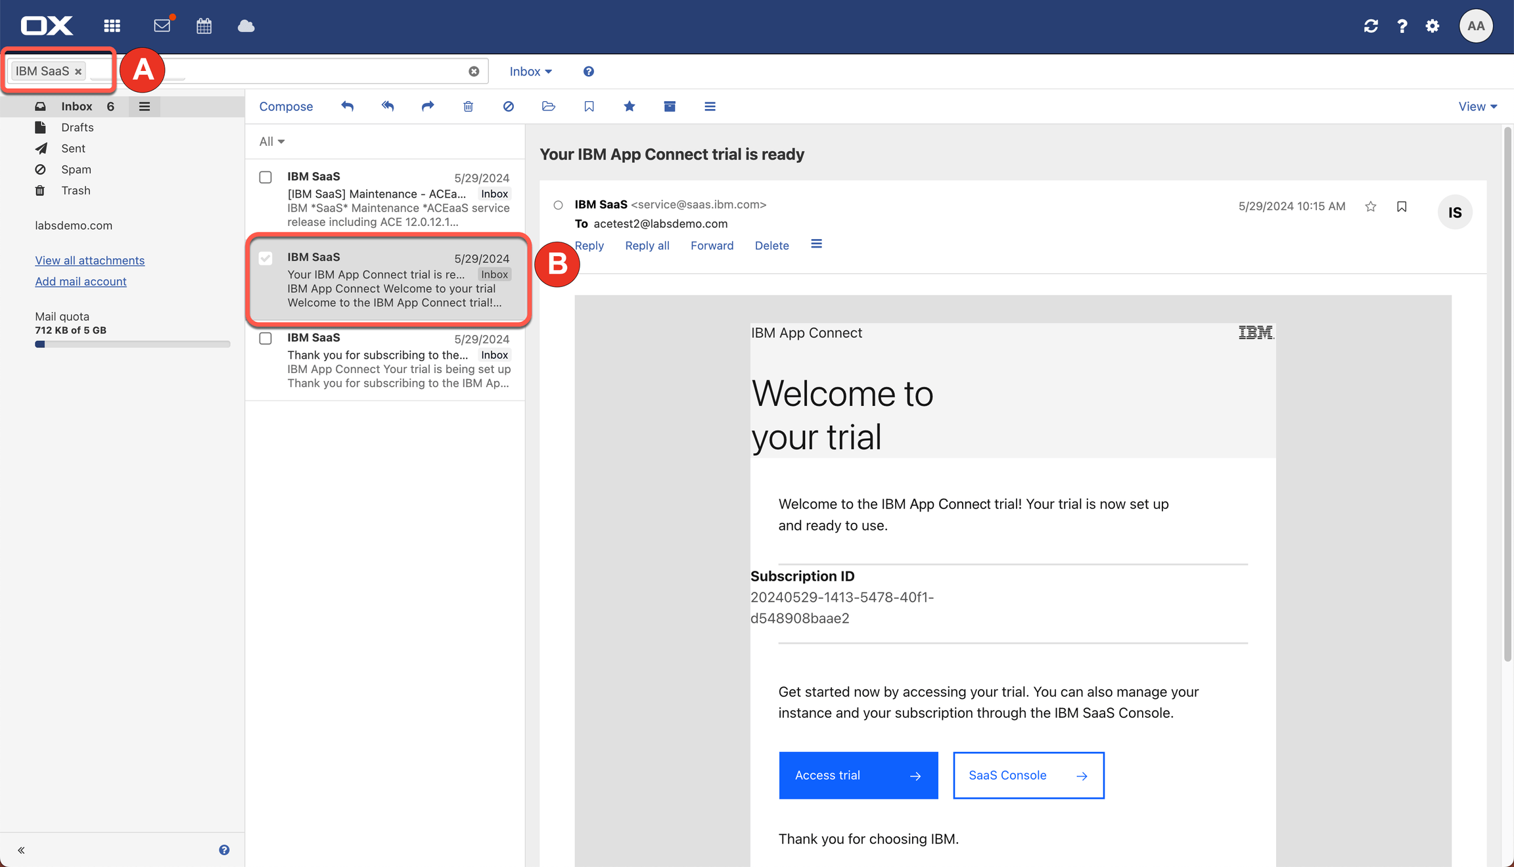
Task: Star the open email in the header
Action: click(x=1370, y=206)
